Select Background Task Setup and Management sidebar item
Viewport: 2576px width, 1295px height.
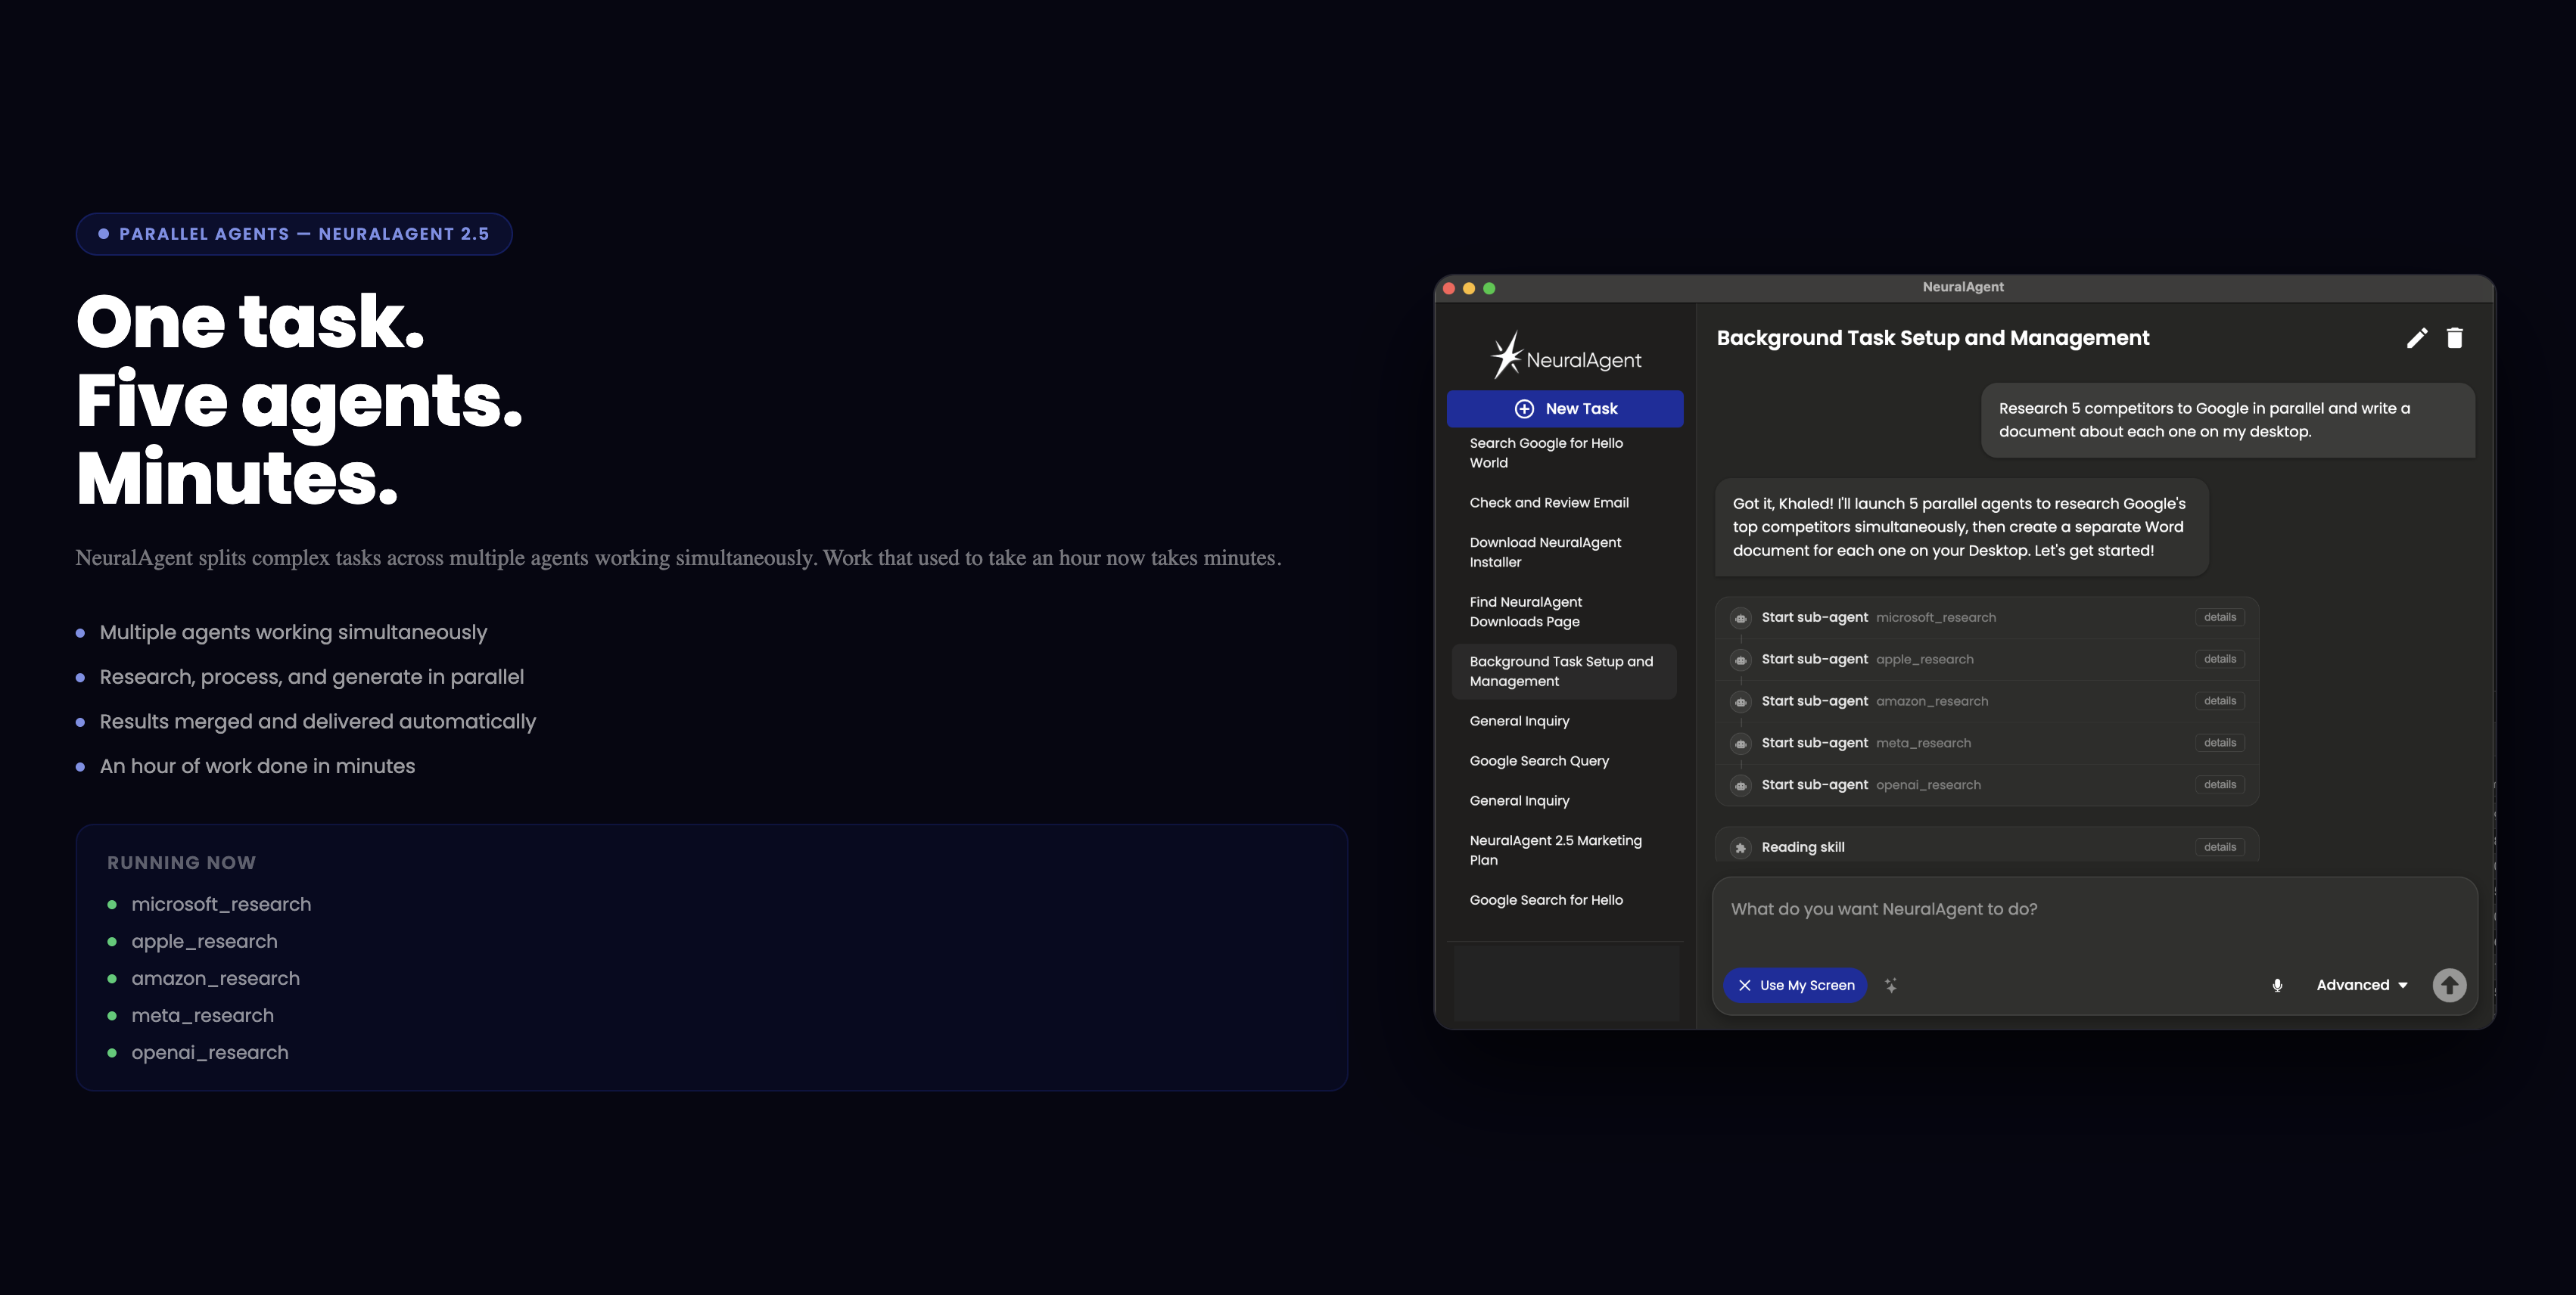1564,672
